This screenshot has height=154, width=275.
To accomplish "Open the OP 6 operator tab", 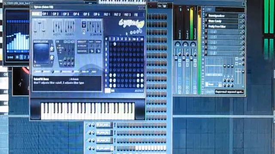I will (96, 14).
